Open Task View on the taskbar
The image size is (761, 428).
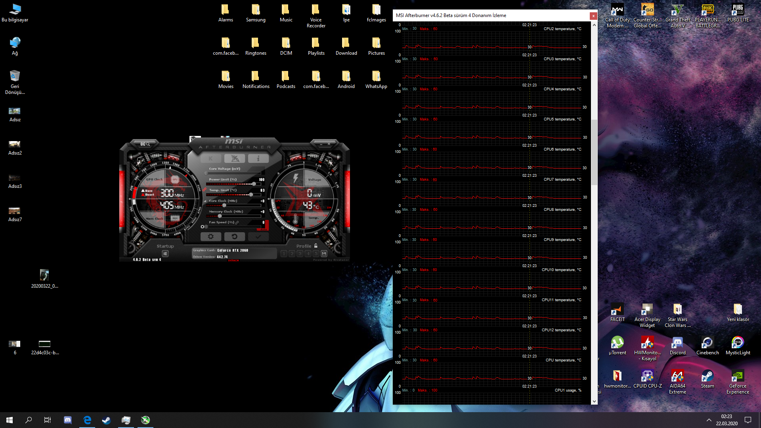click(48, 420)
